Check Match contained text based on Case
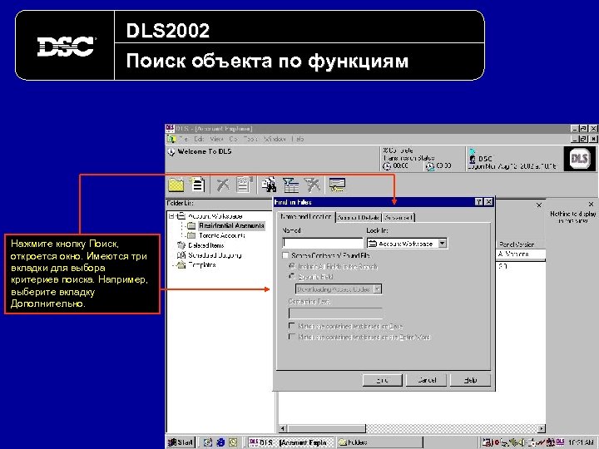The height and width of the screenshot is (449, 599). pyautogui.click(x=292, y=327)
